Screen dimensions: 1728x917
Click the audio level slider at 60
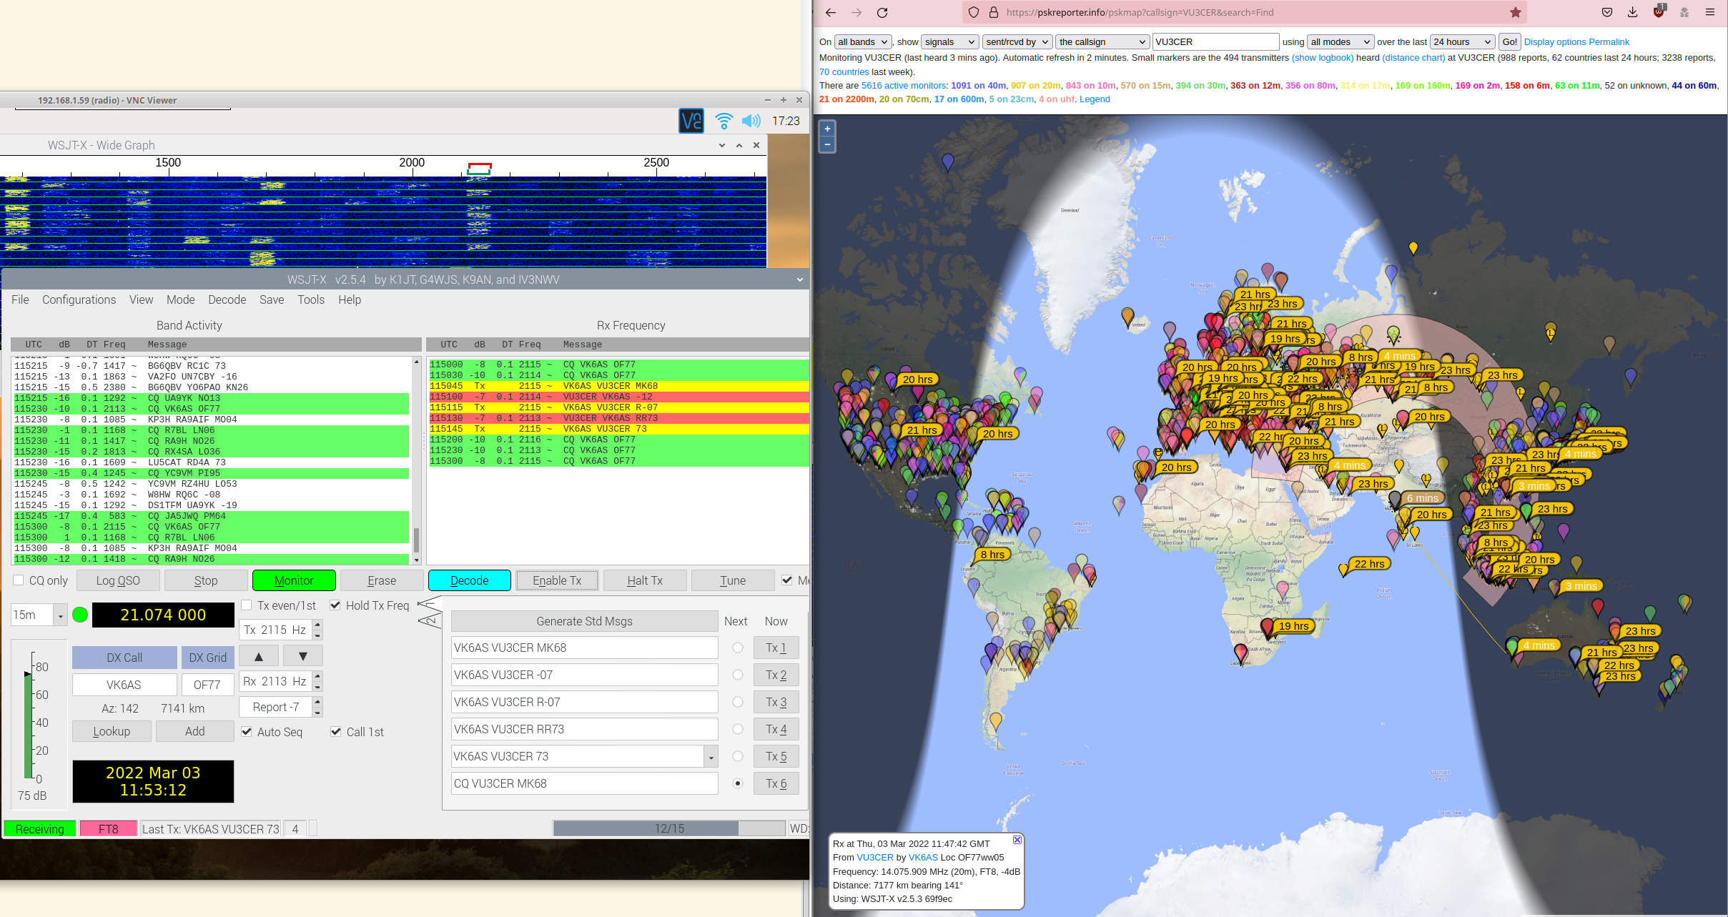pos(29,695)
